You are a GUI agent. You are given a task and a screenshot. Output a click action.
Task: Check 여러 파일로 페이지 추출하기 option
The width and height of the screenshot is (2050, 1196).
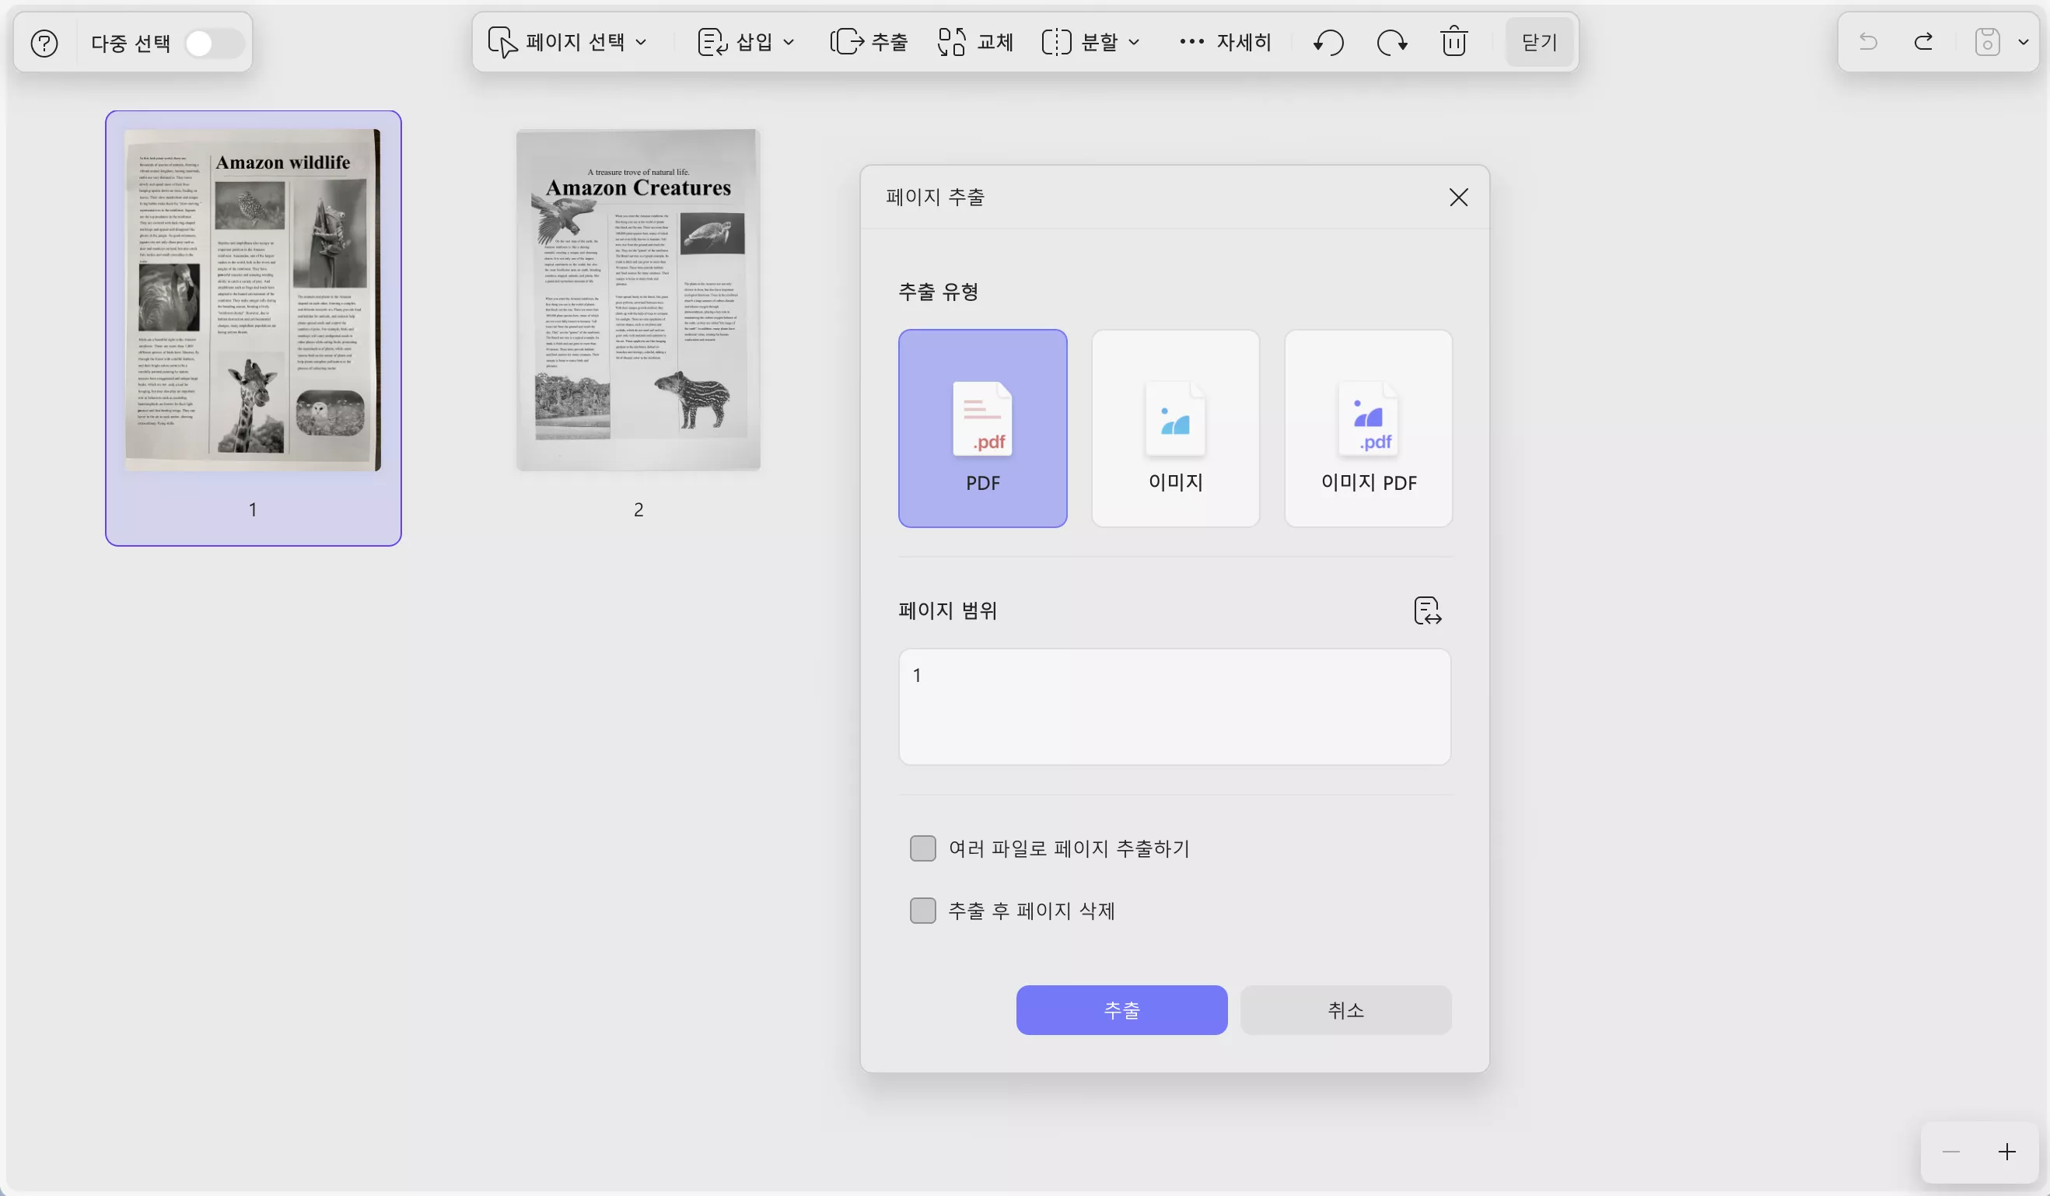[922, 848]
